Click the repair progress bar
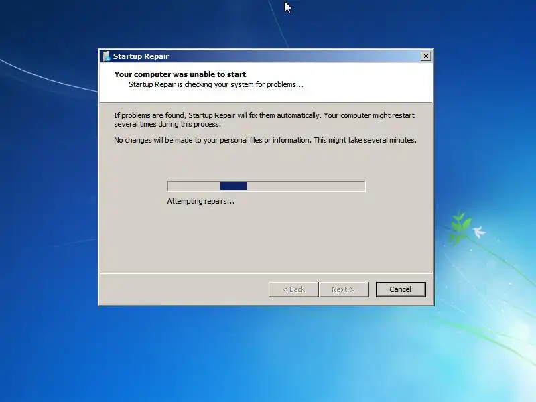The height and width of the screenshot is (402, 536). 266,186
